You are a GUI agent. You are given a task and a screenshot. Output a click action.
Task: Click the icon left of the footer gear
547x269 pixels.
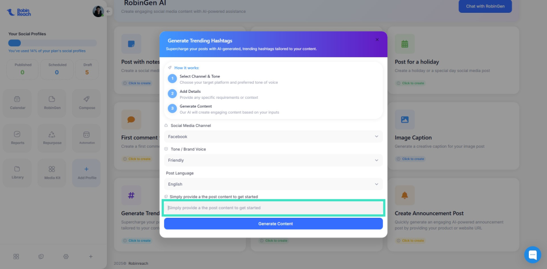point(41,256)
